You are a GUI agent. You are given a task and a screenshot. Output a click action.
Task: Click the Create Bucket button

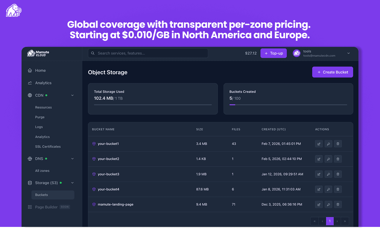pyautogui.click(x=332, y=72)
